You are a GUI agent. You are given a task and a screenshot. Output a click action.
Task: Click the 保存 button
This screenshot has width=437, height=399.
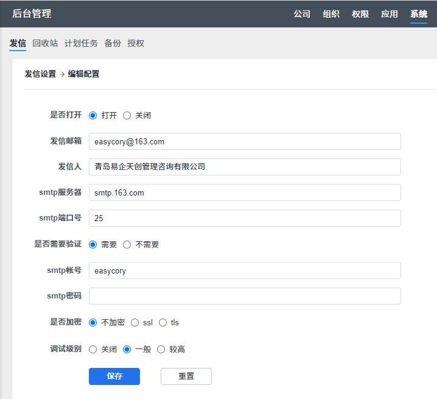click(x=114, y=376)
